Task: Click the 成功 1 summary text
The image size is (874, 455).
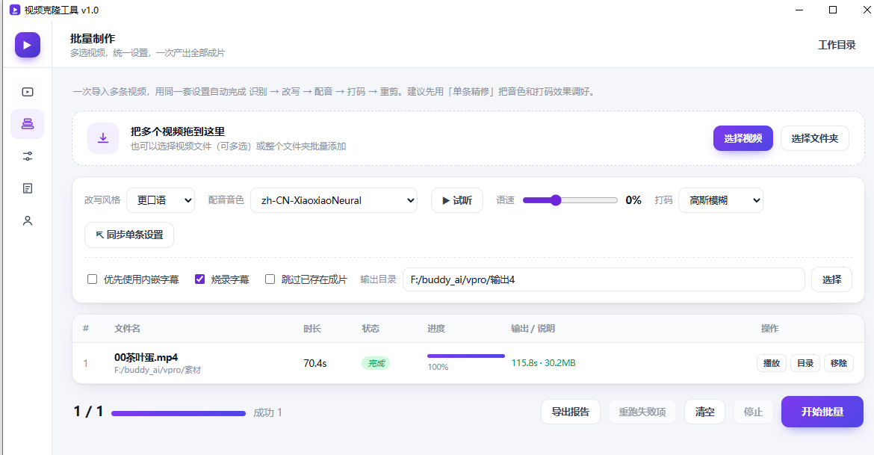Action: [x=267, y=412]
